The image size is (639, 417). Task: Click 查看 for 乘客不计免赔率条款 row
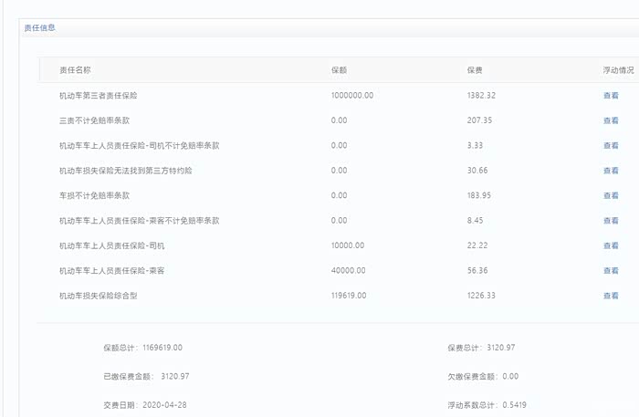tap(611, 221)
